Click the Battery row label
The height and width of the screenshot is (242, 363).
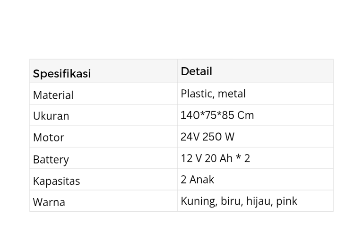[x=51, y=159]
